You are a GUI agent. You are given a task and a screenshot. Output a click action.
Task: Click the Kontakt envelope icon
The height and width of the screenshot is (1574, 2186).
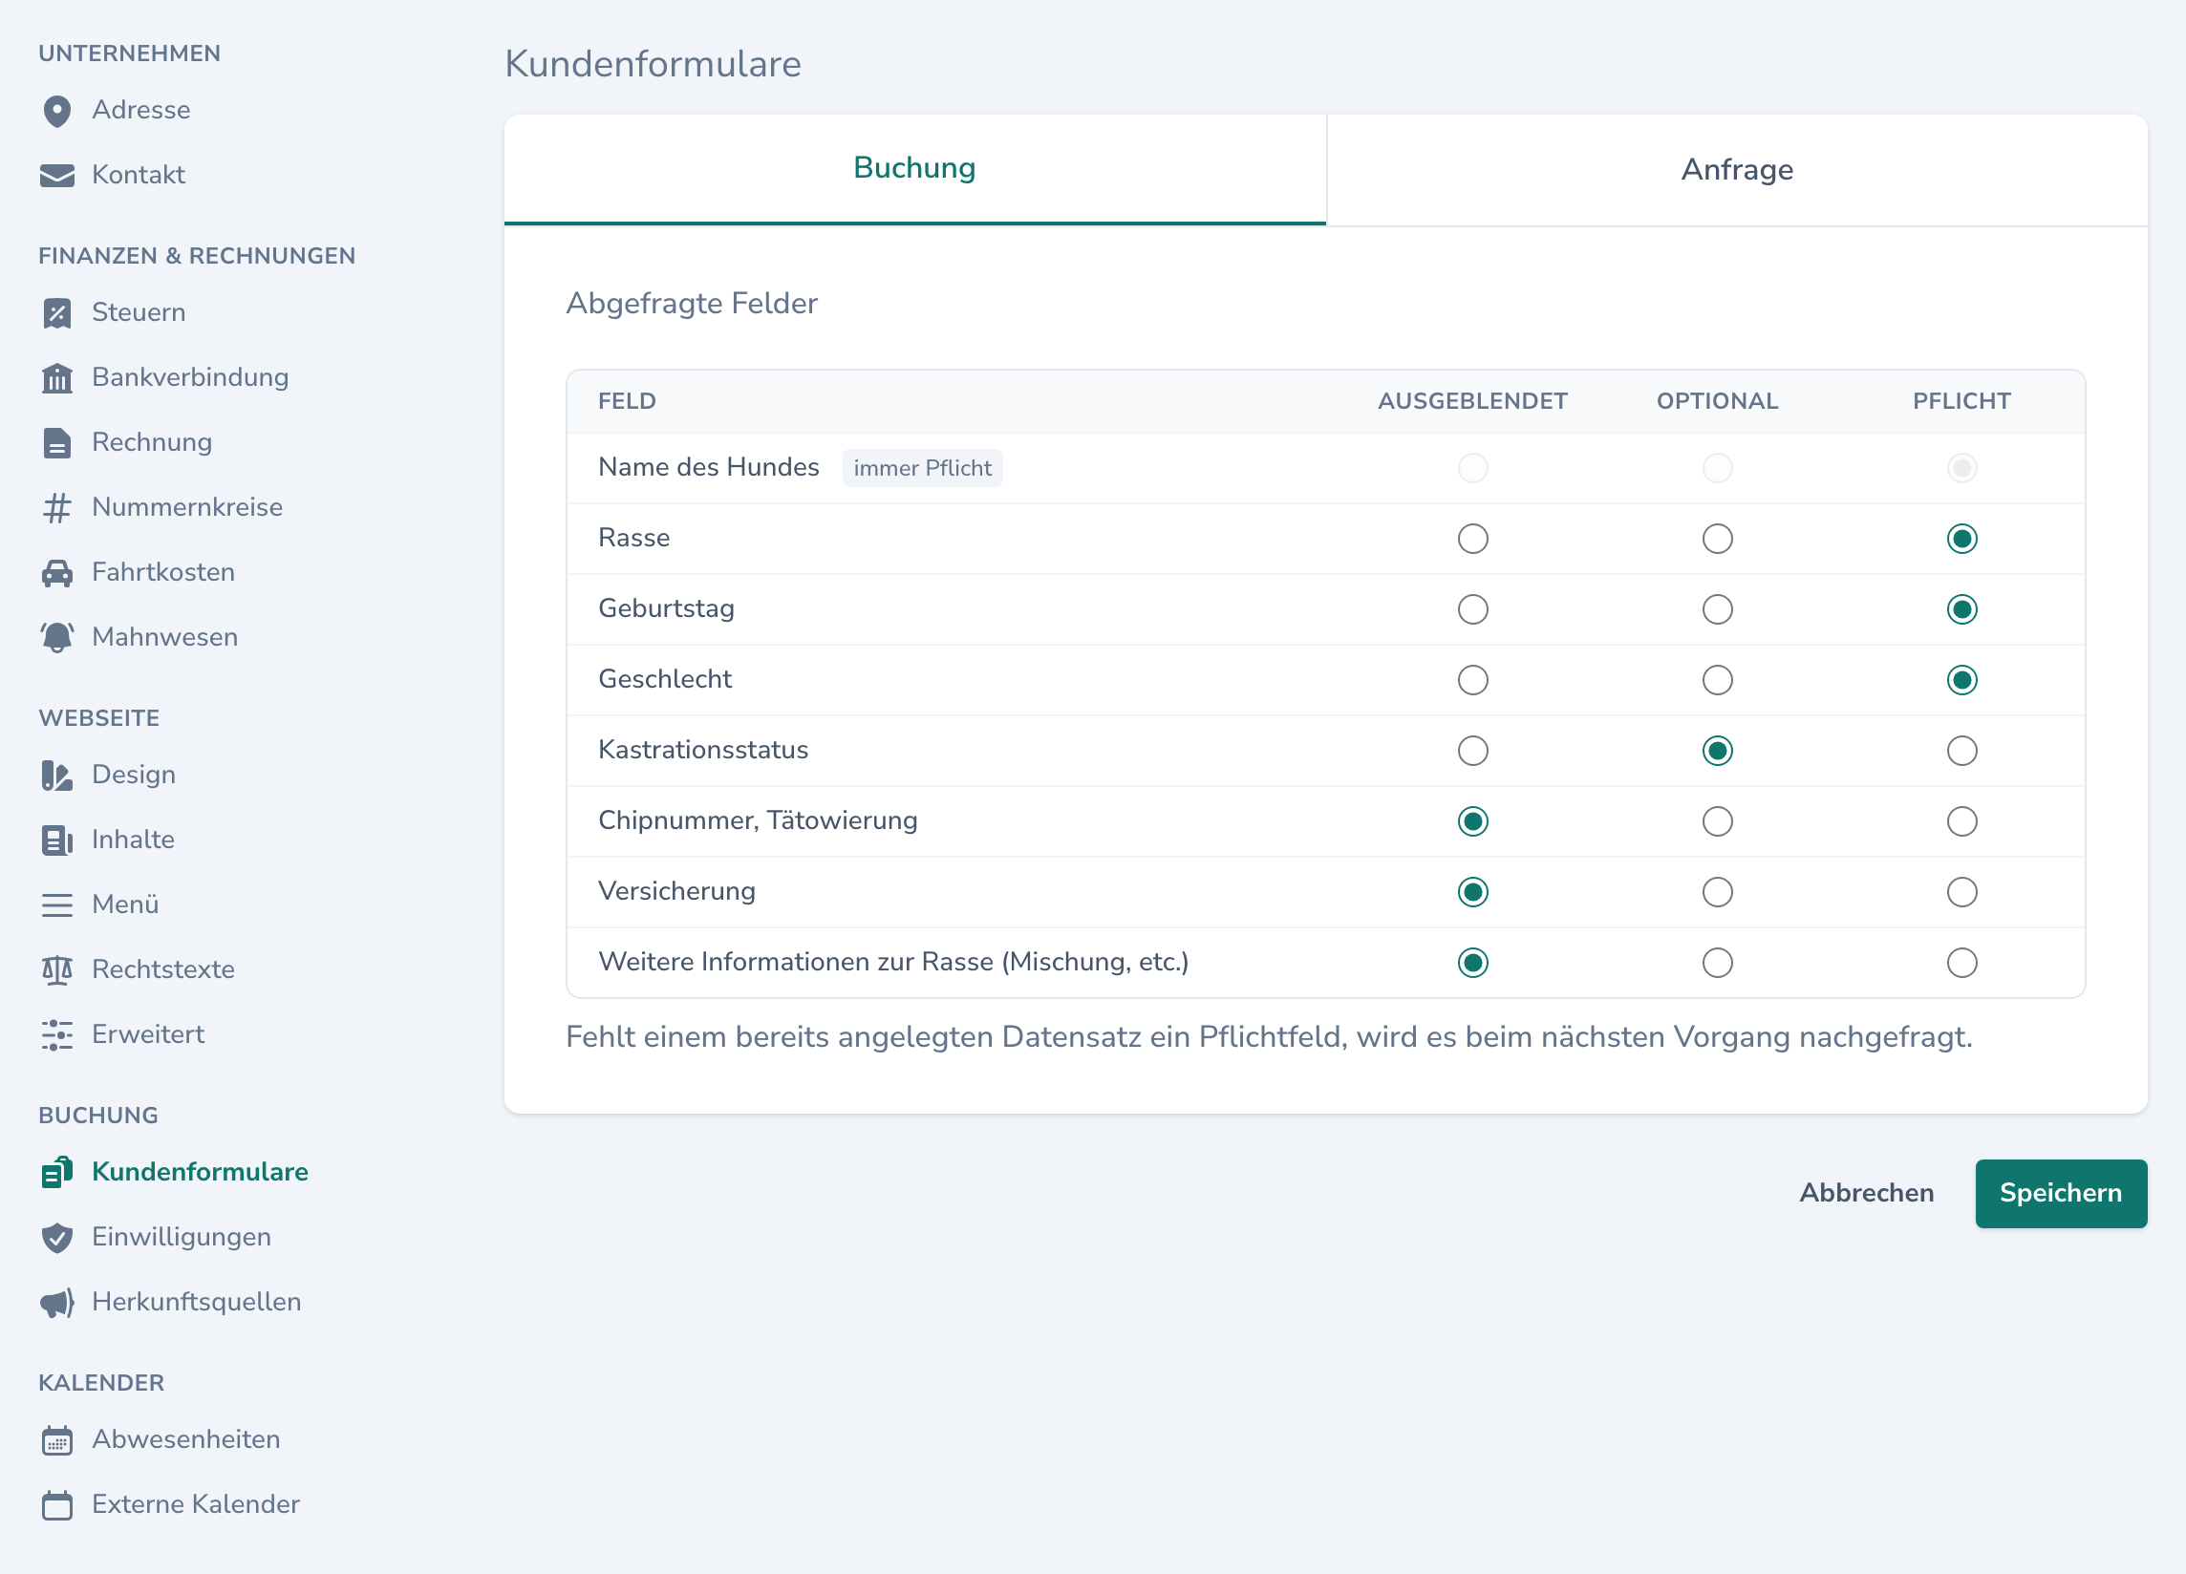(x=57, y=176)
